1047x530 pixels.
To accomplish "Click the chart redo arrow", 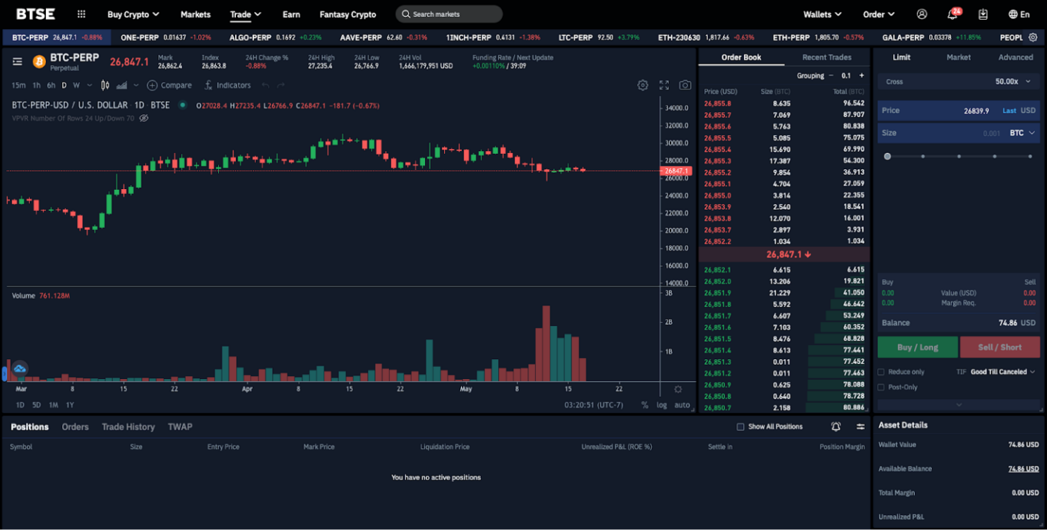I will [281, 85].
